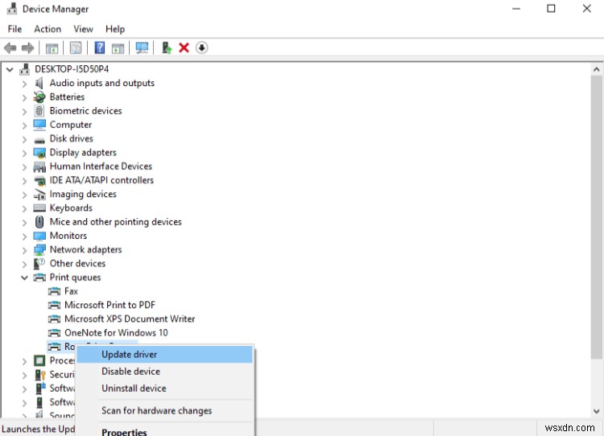Click the Fax printer icon
Viewport: 604px width, 436px height.
54,291
